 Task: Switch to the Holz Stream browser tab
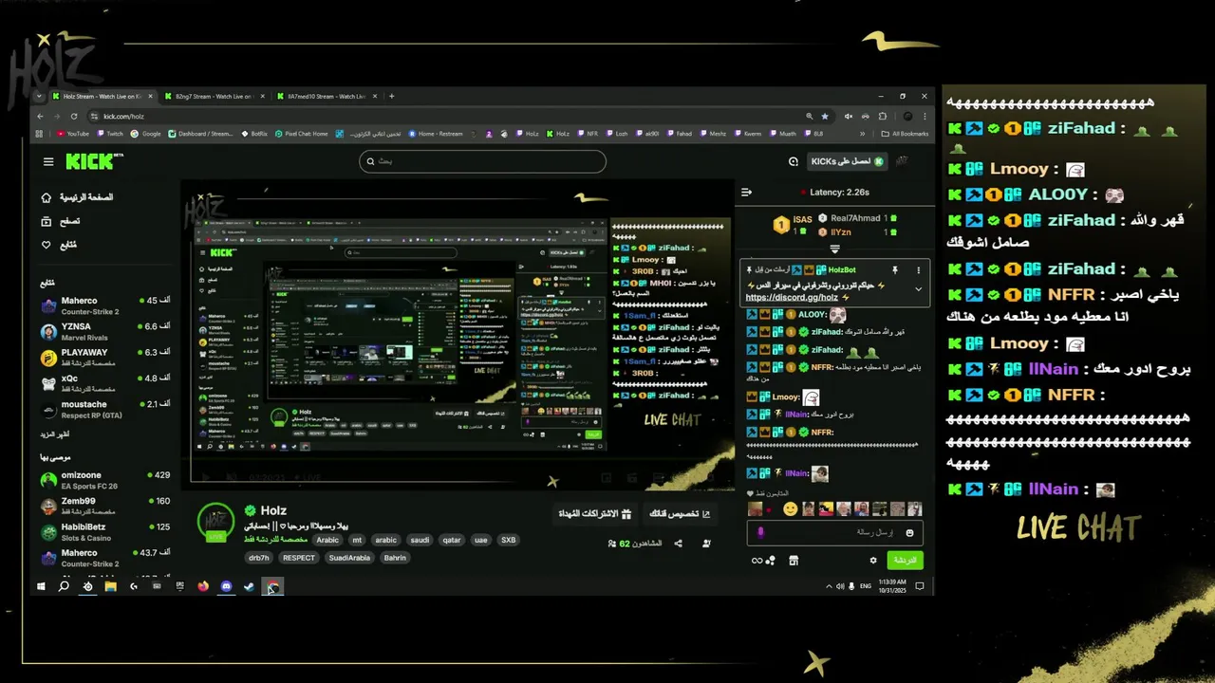click(102, 96)
